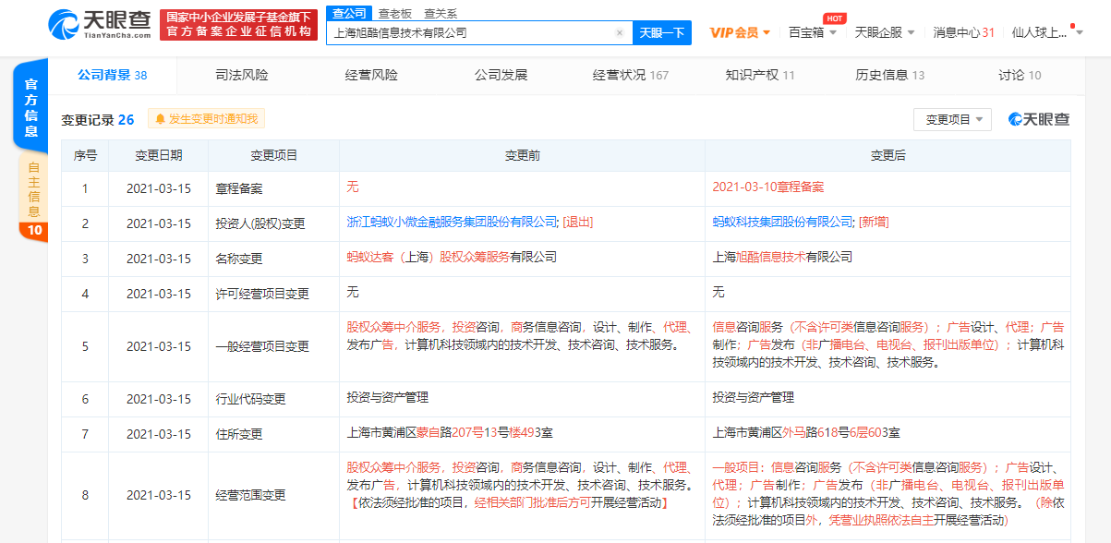This screenshot has height=543, width=1111.
Task: Select the 经营状况 tab
Action: pyautogui.click(x=630, y=75)
